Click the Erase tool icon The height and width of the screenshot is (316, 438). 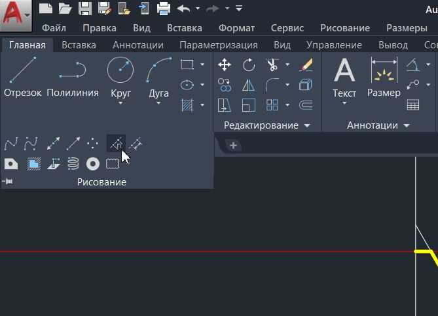point(306,65)
